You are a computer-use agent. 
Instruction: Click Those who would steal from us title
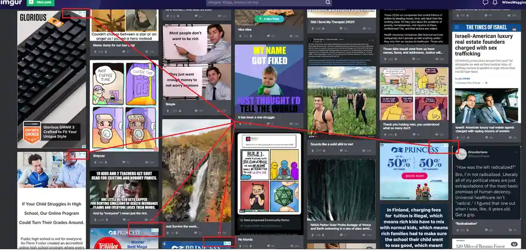(x=413, y=50)
